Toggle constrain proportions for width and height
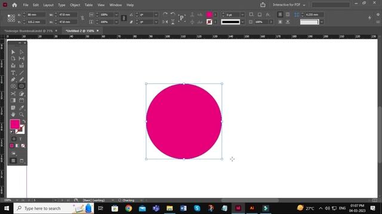The image size is (382, 214). [x=82, y=18]
